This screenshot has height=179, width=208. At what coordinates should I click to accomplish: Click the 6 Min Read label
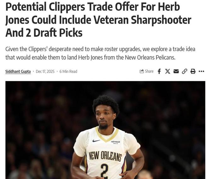[68, 72]
